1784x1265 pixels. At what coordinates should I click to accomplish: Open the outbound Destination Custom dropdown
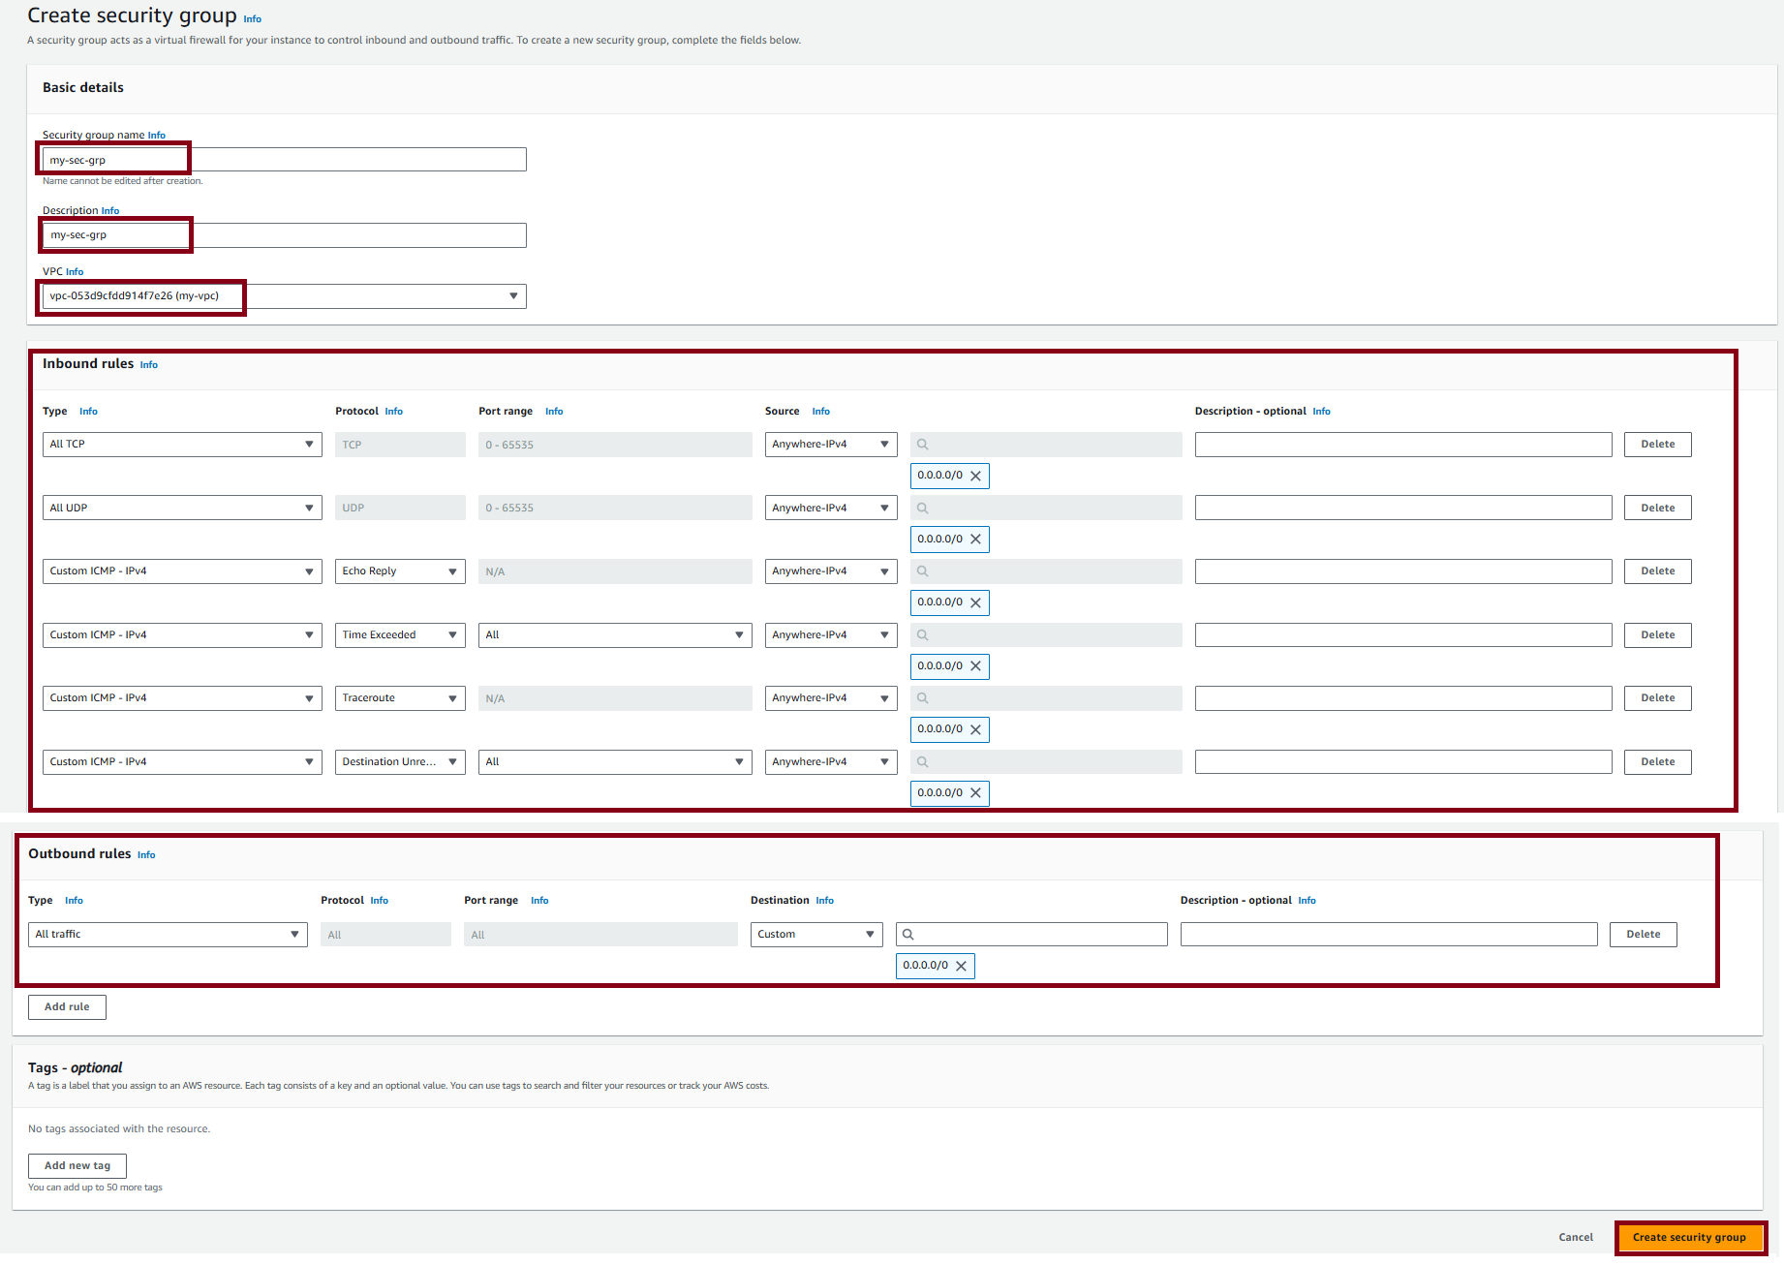(x=816, y=935)
